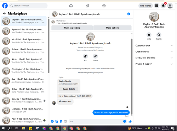Viewport: 177px width, 131px height.
Task: Open Alexis conversation in chat list
Action: click(24, 61)
